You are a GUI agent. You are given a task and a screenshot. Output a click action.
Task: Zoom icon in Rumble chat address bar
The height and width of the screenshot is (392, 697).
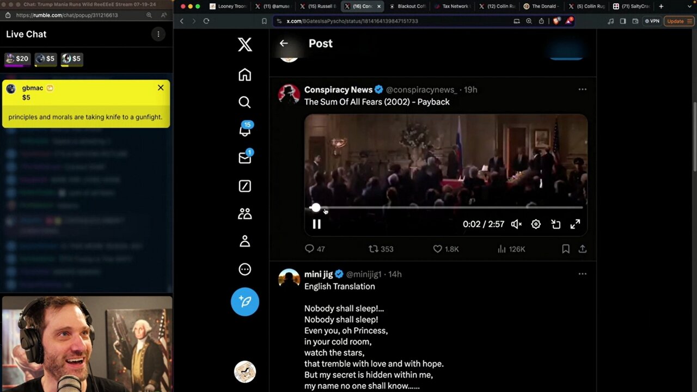pos(149,15)
